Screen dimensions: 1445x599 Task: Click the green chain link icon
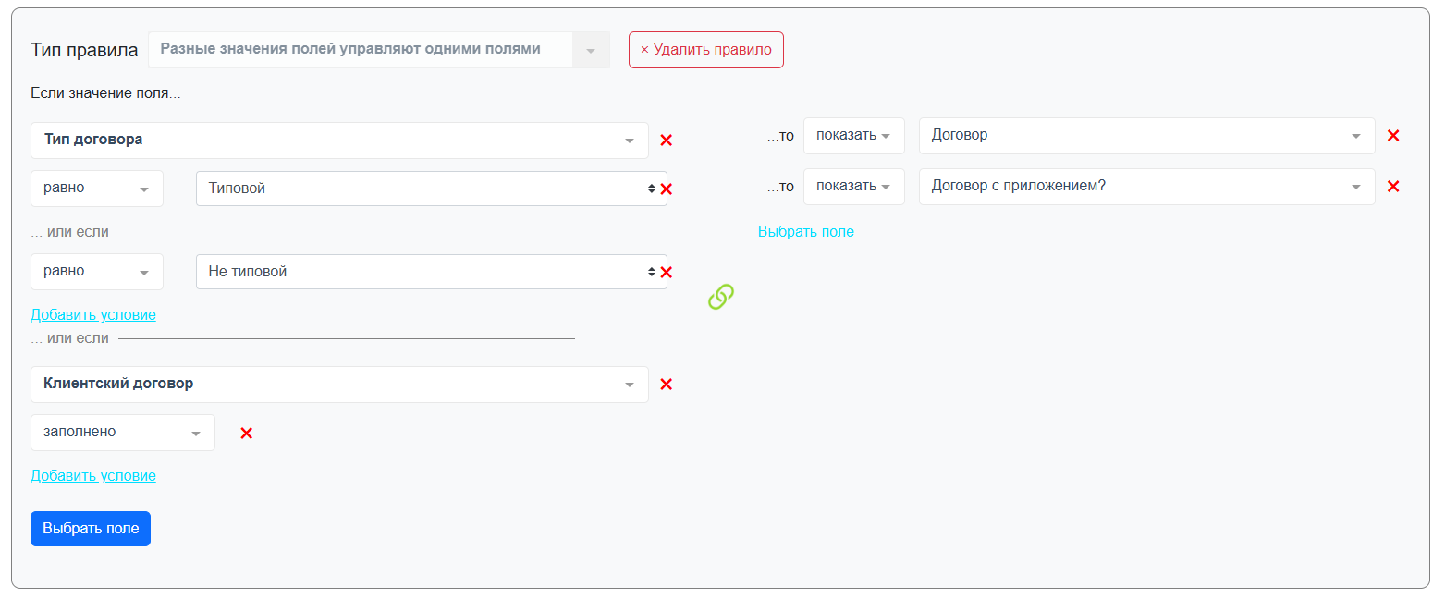[x=720, y=297]
